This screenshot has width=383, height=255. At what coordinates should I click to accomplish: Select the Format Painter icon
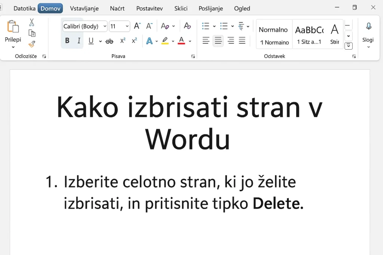click(x=32, y=44)
